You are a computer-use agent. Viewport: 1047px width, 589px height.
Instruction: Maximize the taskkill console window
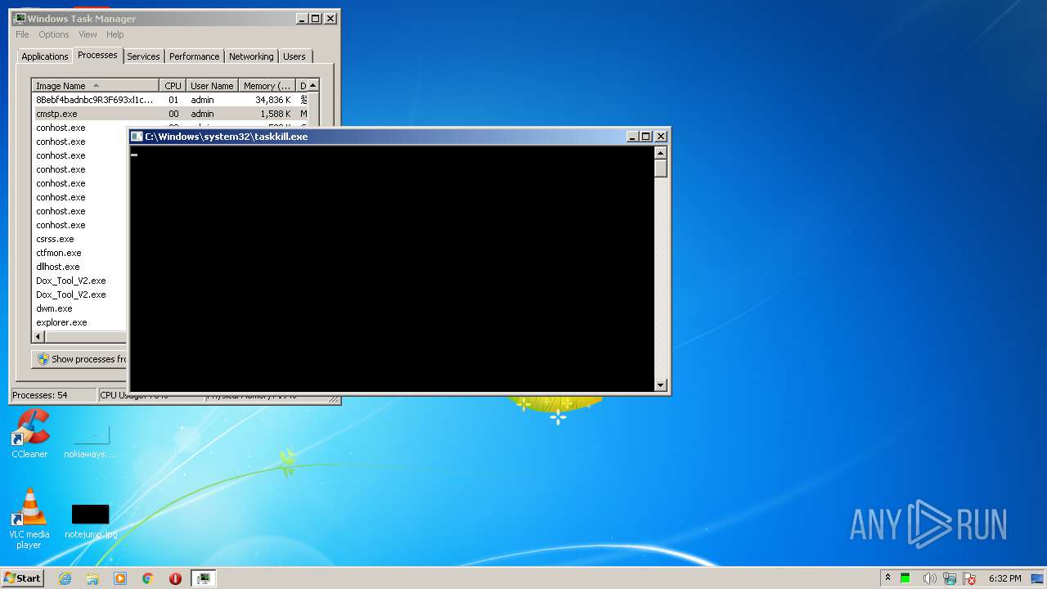click(x=646, y=137)
